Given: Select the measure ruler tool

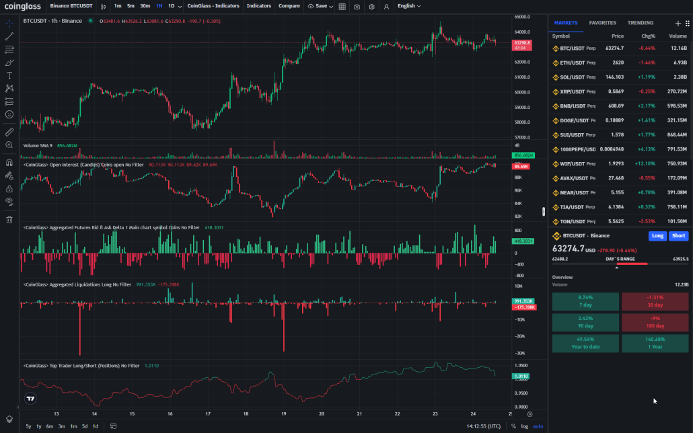Looking at the screenshot, I should point(9,131).
